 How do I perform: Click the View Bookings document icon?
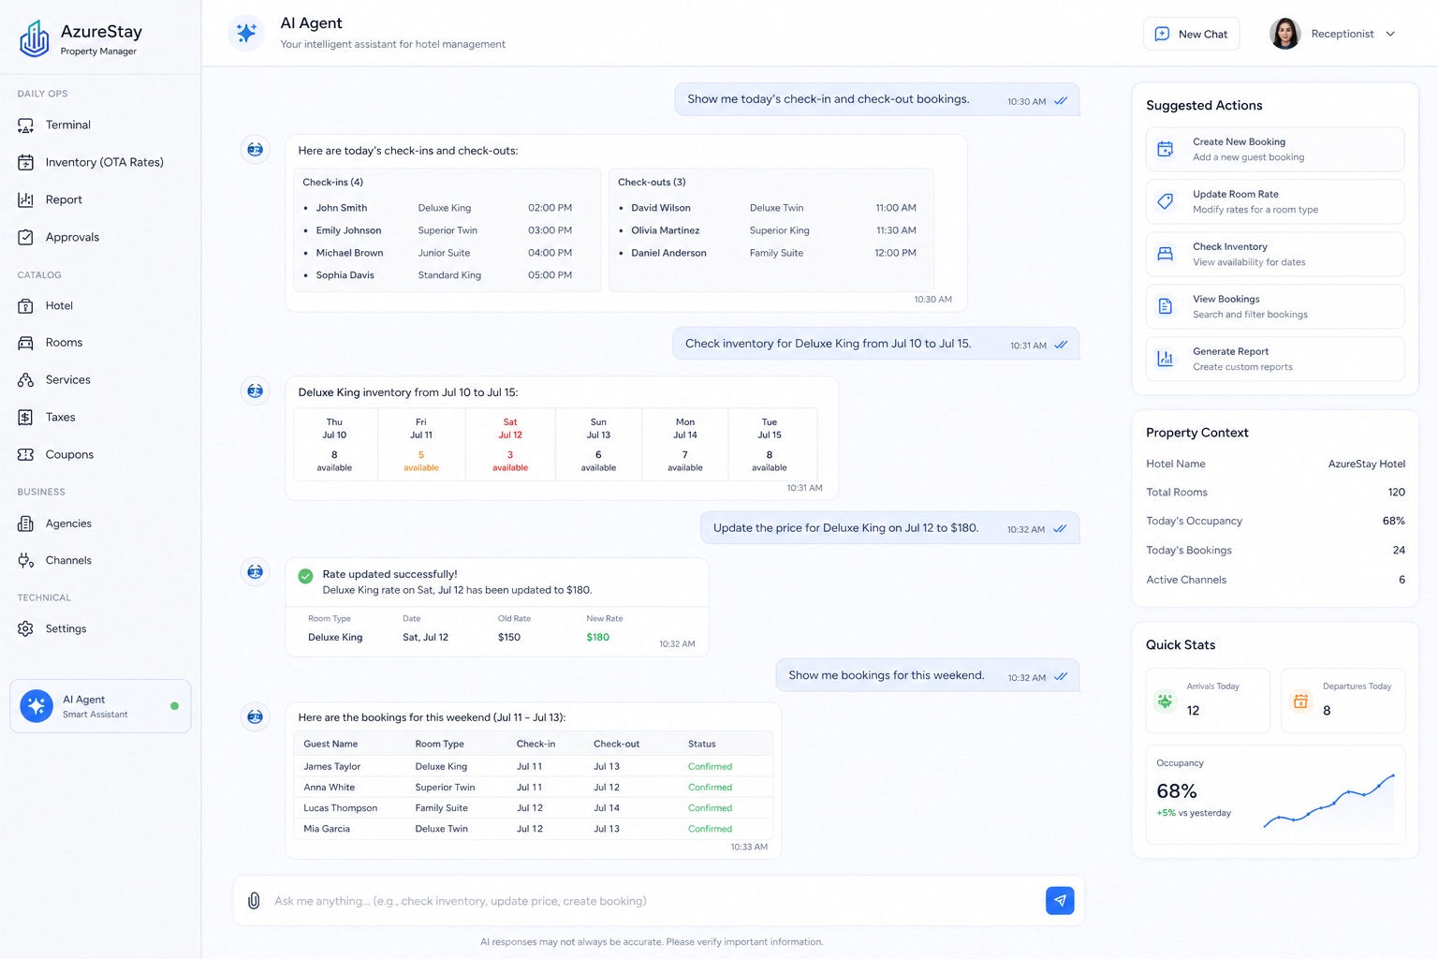tap(1166, 306)
